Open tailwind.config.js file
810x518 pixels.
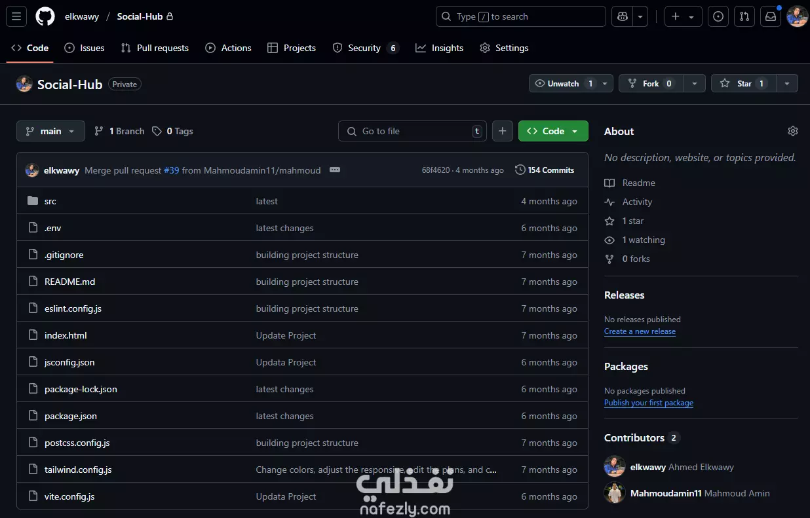(78, 470)
